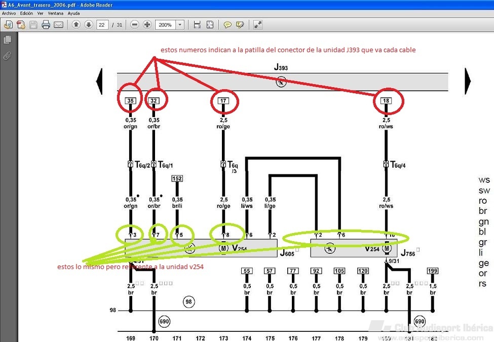Click the page number field showing 22
This screenshot has height=342, width=494.
102,25
